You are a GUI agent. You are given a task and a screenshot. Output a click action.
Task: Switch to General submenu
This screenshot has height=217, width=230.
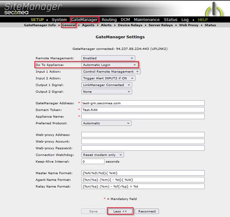(69, 25)
